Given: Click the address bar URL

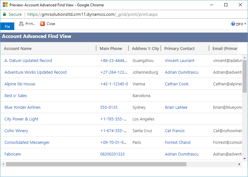Looking at the screenshot, I should 92,14.
